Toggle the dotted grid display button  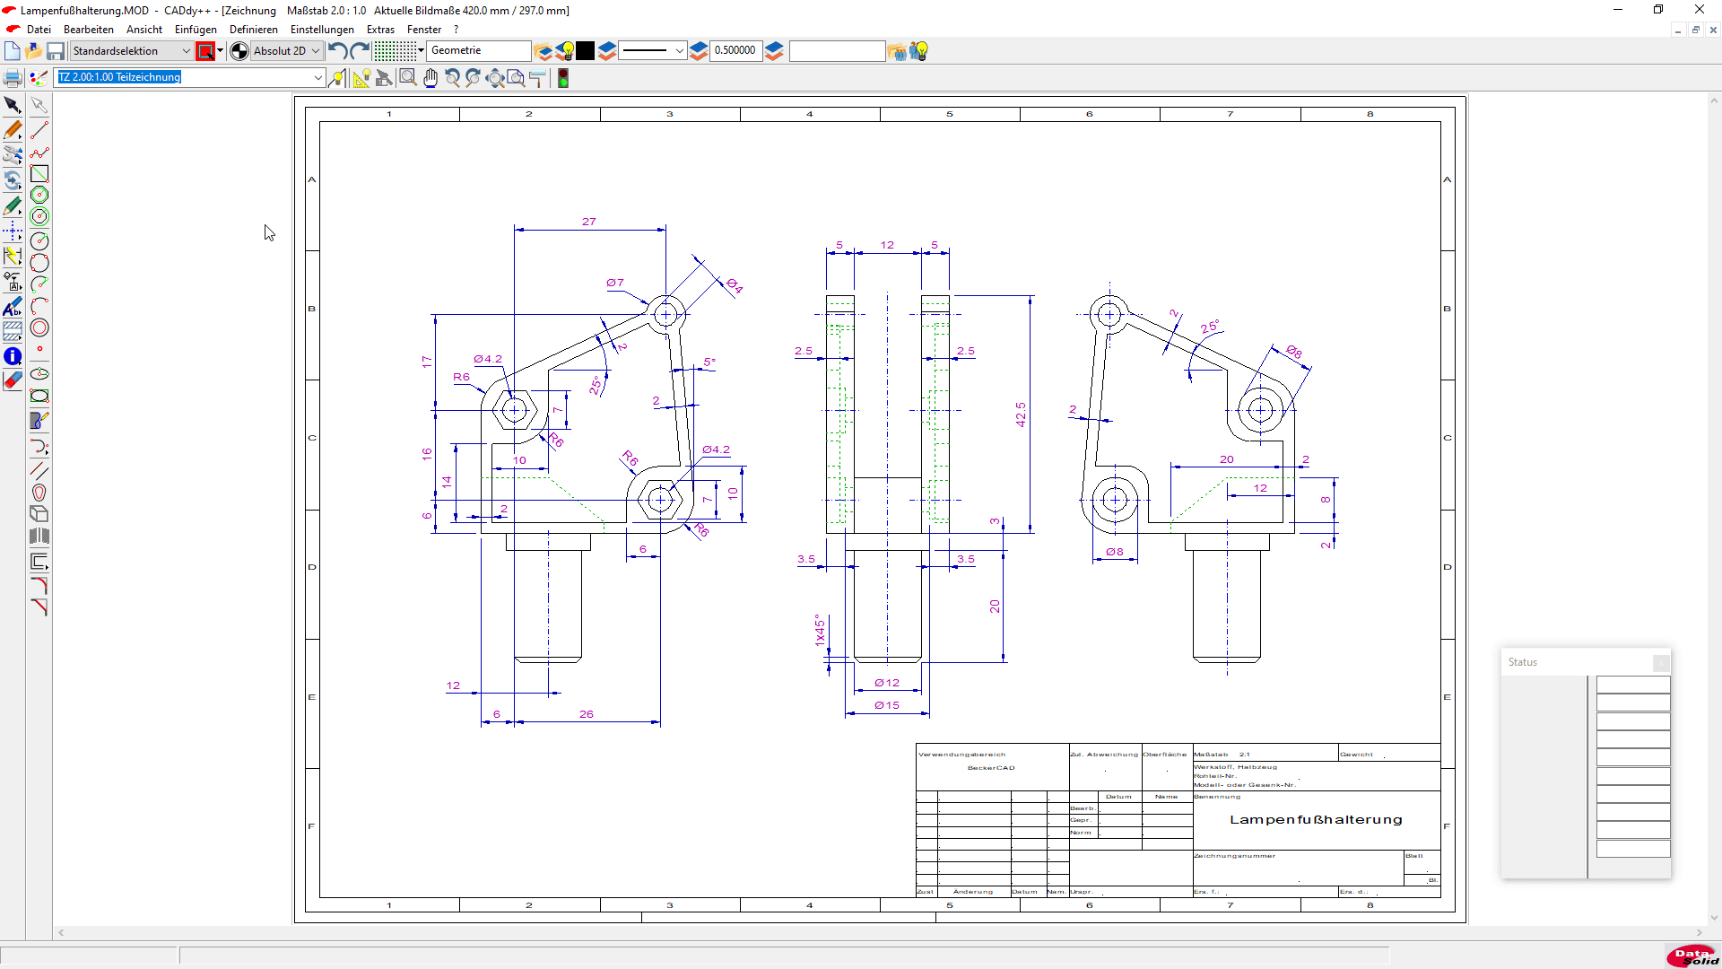395,51
